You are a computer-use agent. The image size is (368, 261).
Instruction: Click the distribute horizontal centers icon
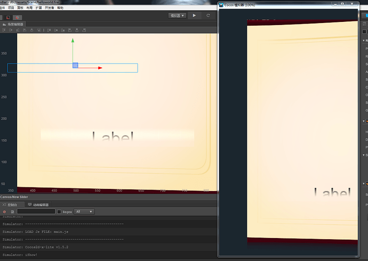[77, 30]
